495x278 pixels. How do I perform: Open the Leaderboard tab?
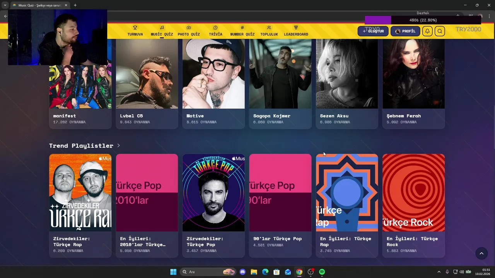tap(296, 31)
